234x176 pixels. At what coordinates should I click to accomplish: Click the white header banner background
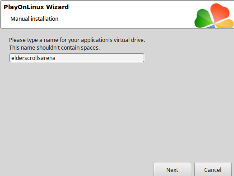(x=121, y=15)
